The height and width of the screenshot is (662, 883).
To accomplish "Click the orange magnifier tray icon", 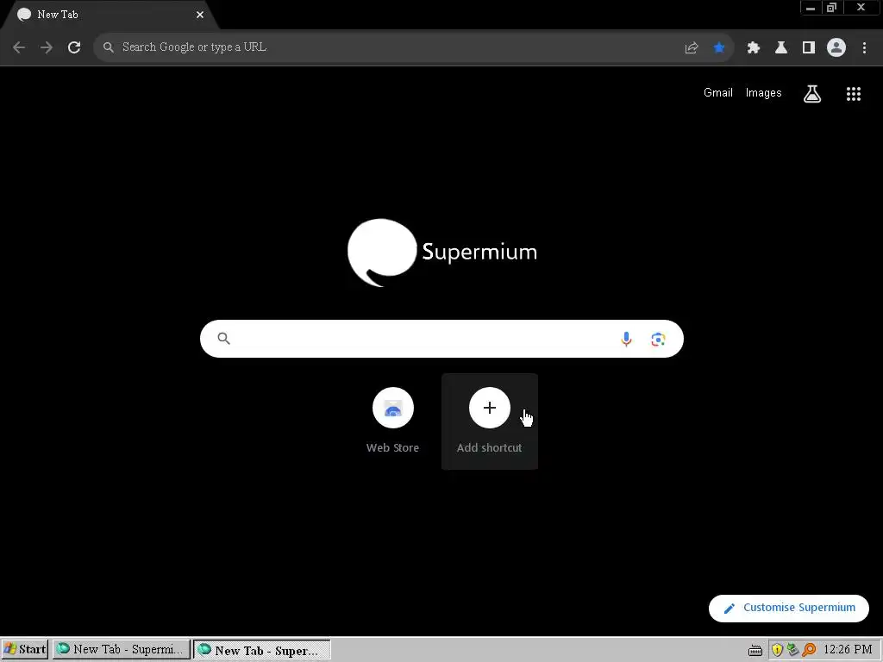I will tap(809, 650).
